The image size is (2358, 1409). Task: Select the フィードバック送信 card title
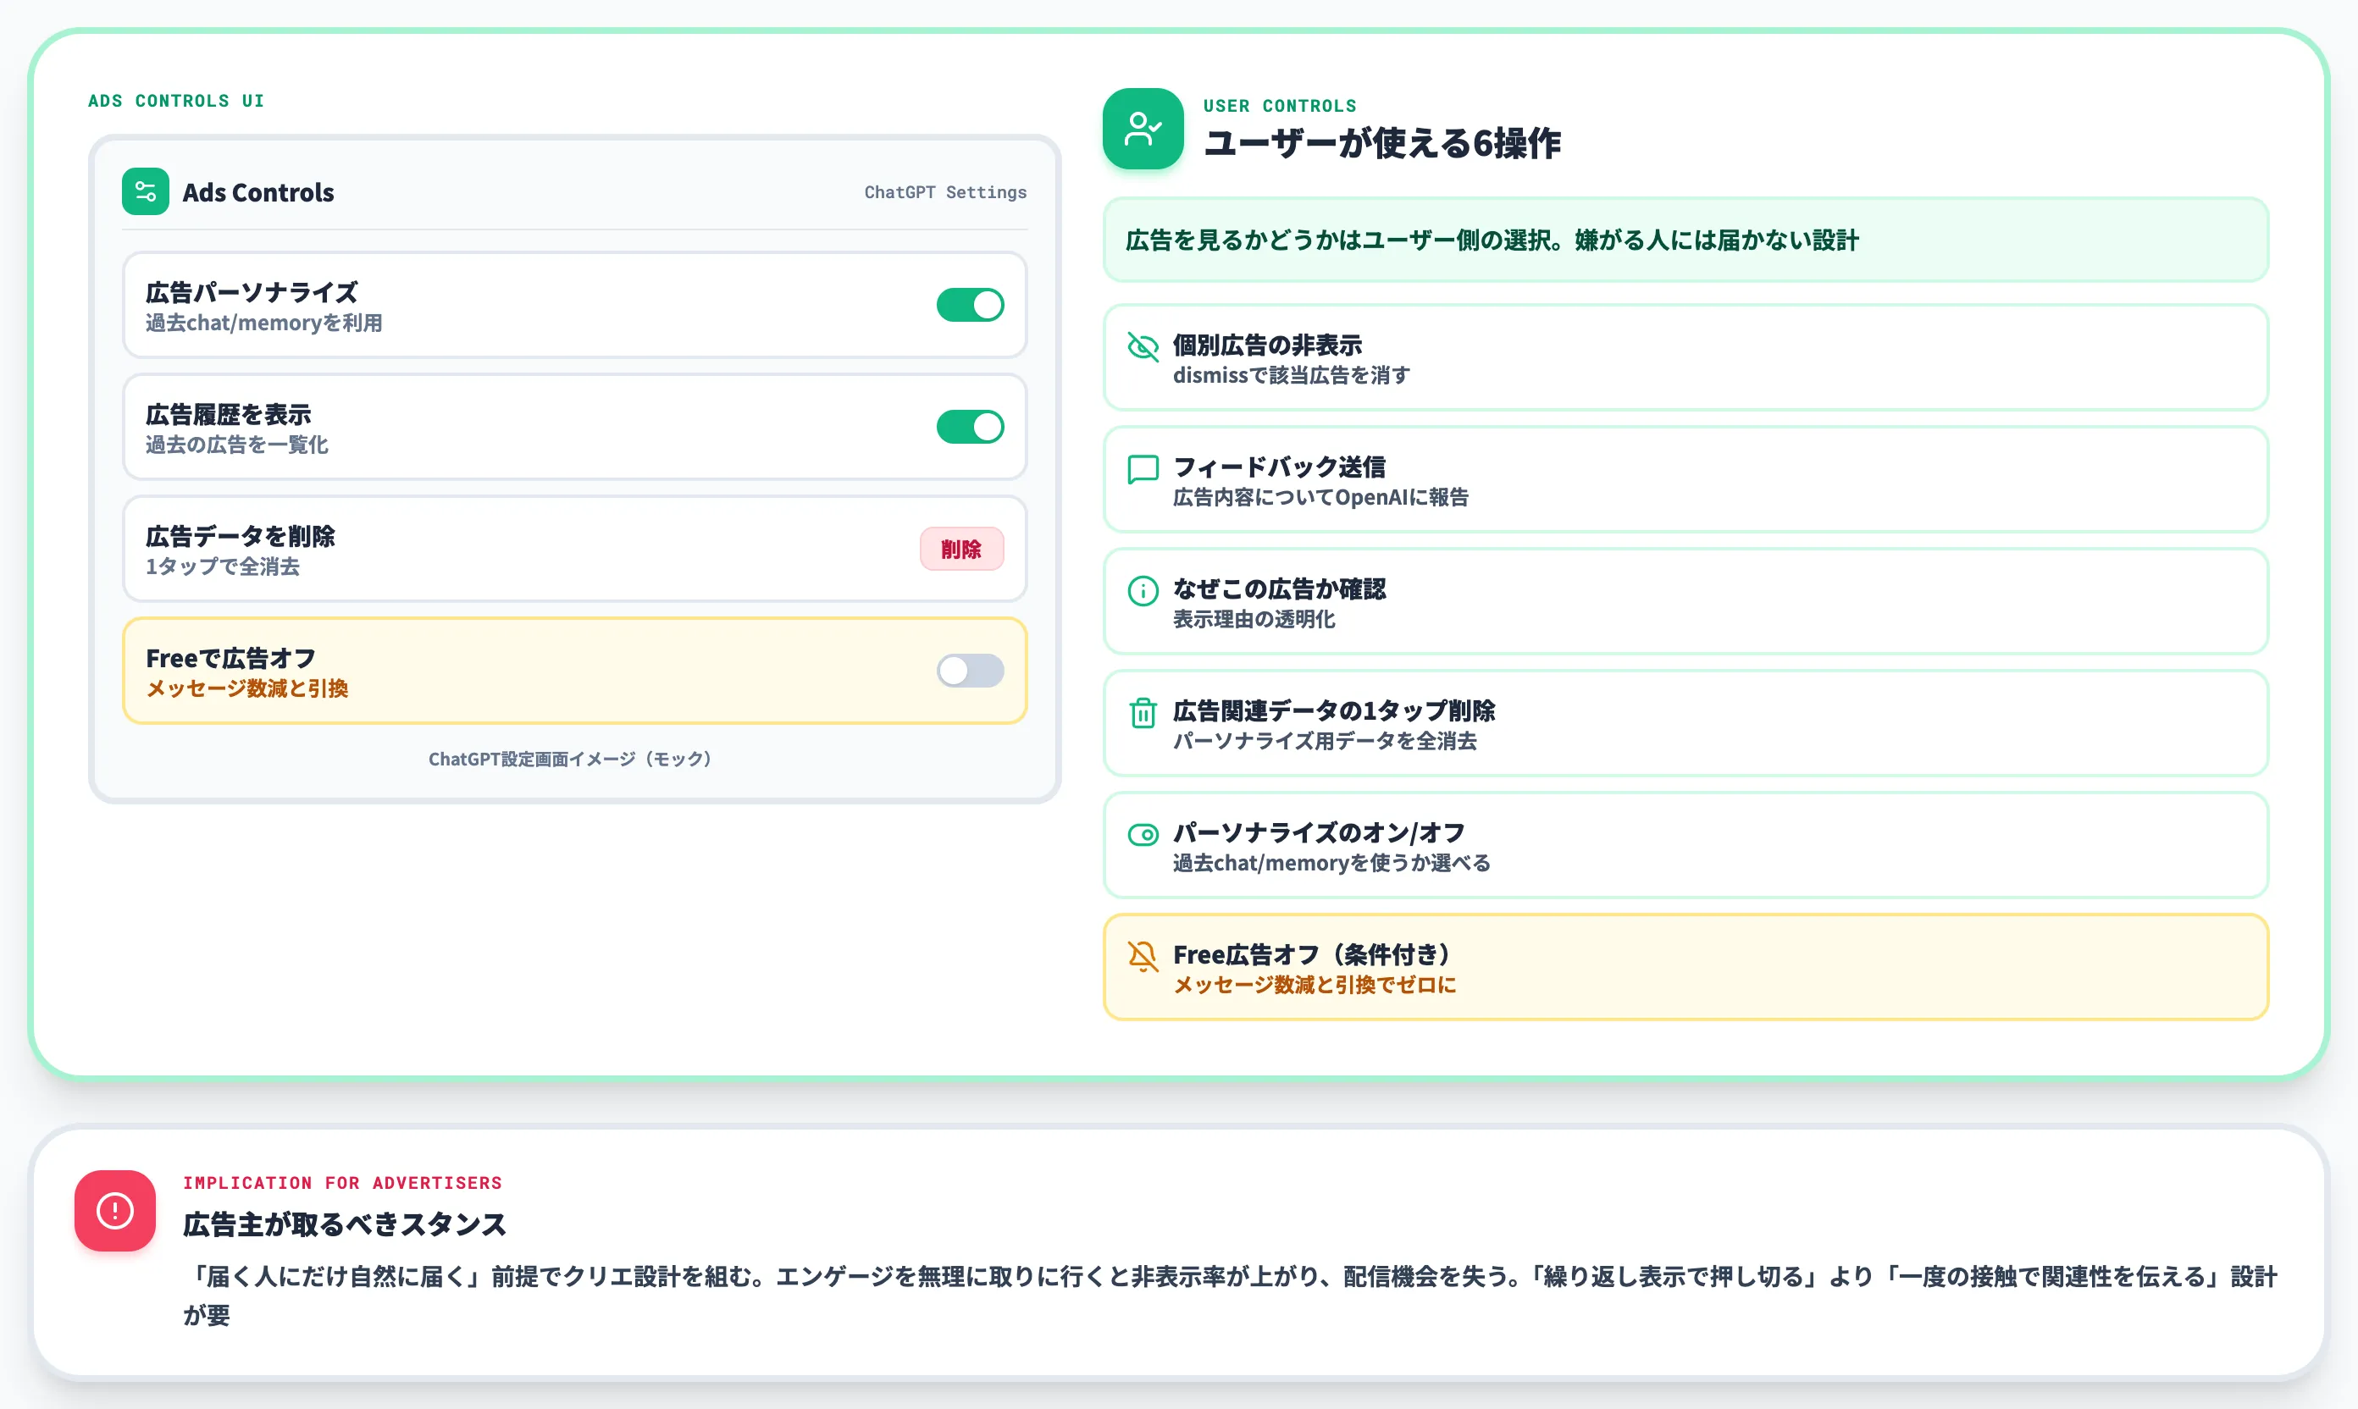pos(1279,467)
